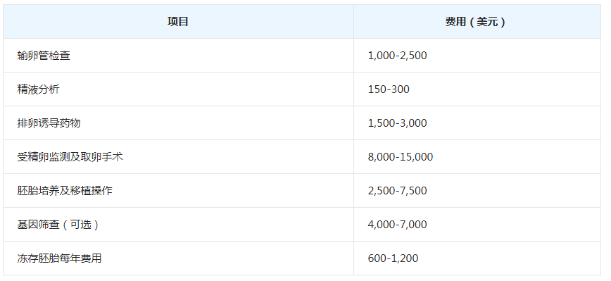Select 胚胎培养及移植操作 text
The width and height of the screenshot is (611, 281).
tap(65, 191)
